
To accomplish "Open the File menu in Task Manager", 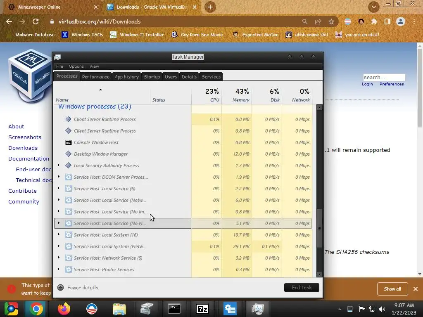I will coord(59,66).
